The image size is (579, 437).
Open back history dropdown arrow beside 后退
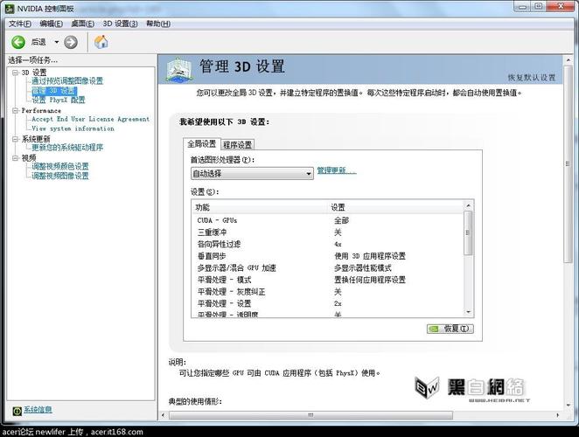57,42
